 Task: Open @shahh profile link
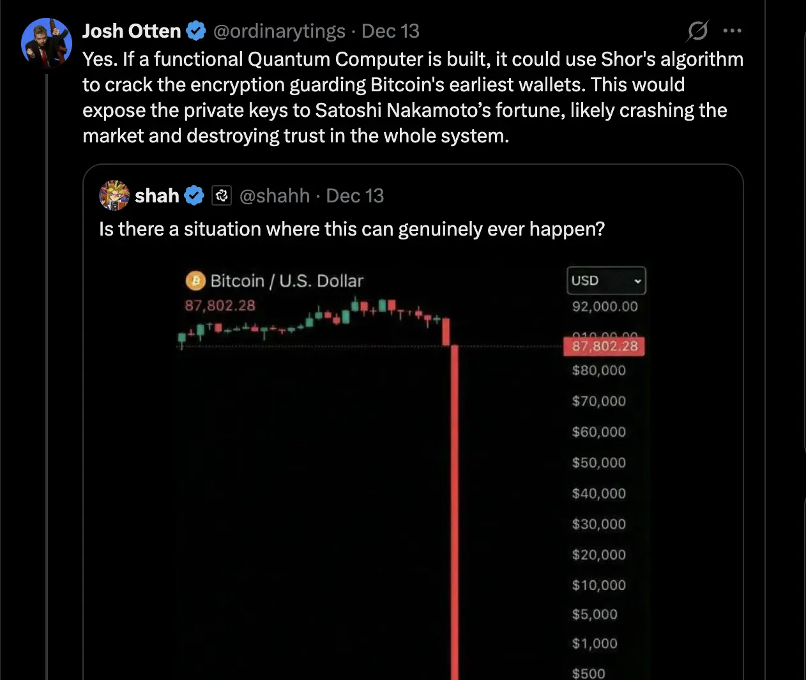coord(275,195)
